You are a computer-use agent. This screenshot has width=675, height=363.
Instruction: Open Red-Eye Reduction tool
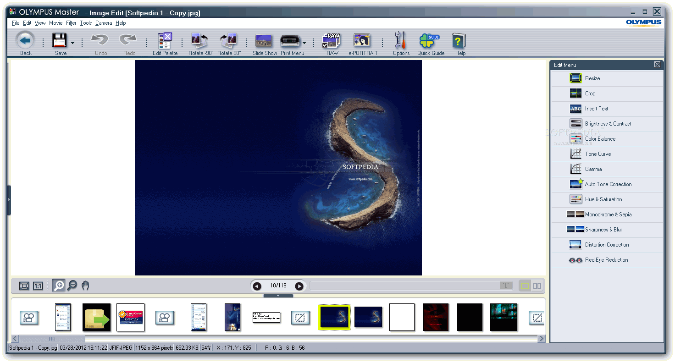(x=607, y=260)
